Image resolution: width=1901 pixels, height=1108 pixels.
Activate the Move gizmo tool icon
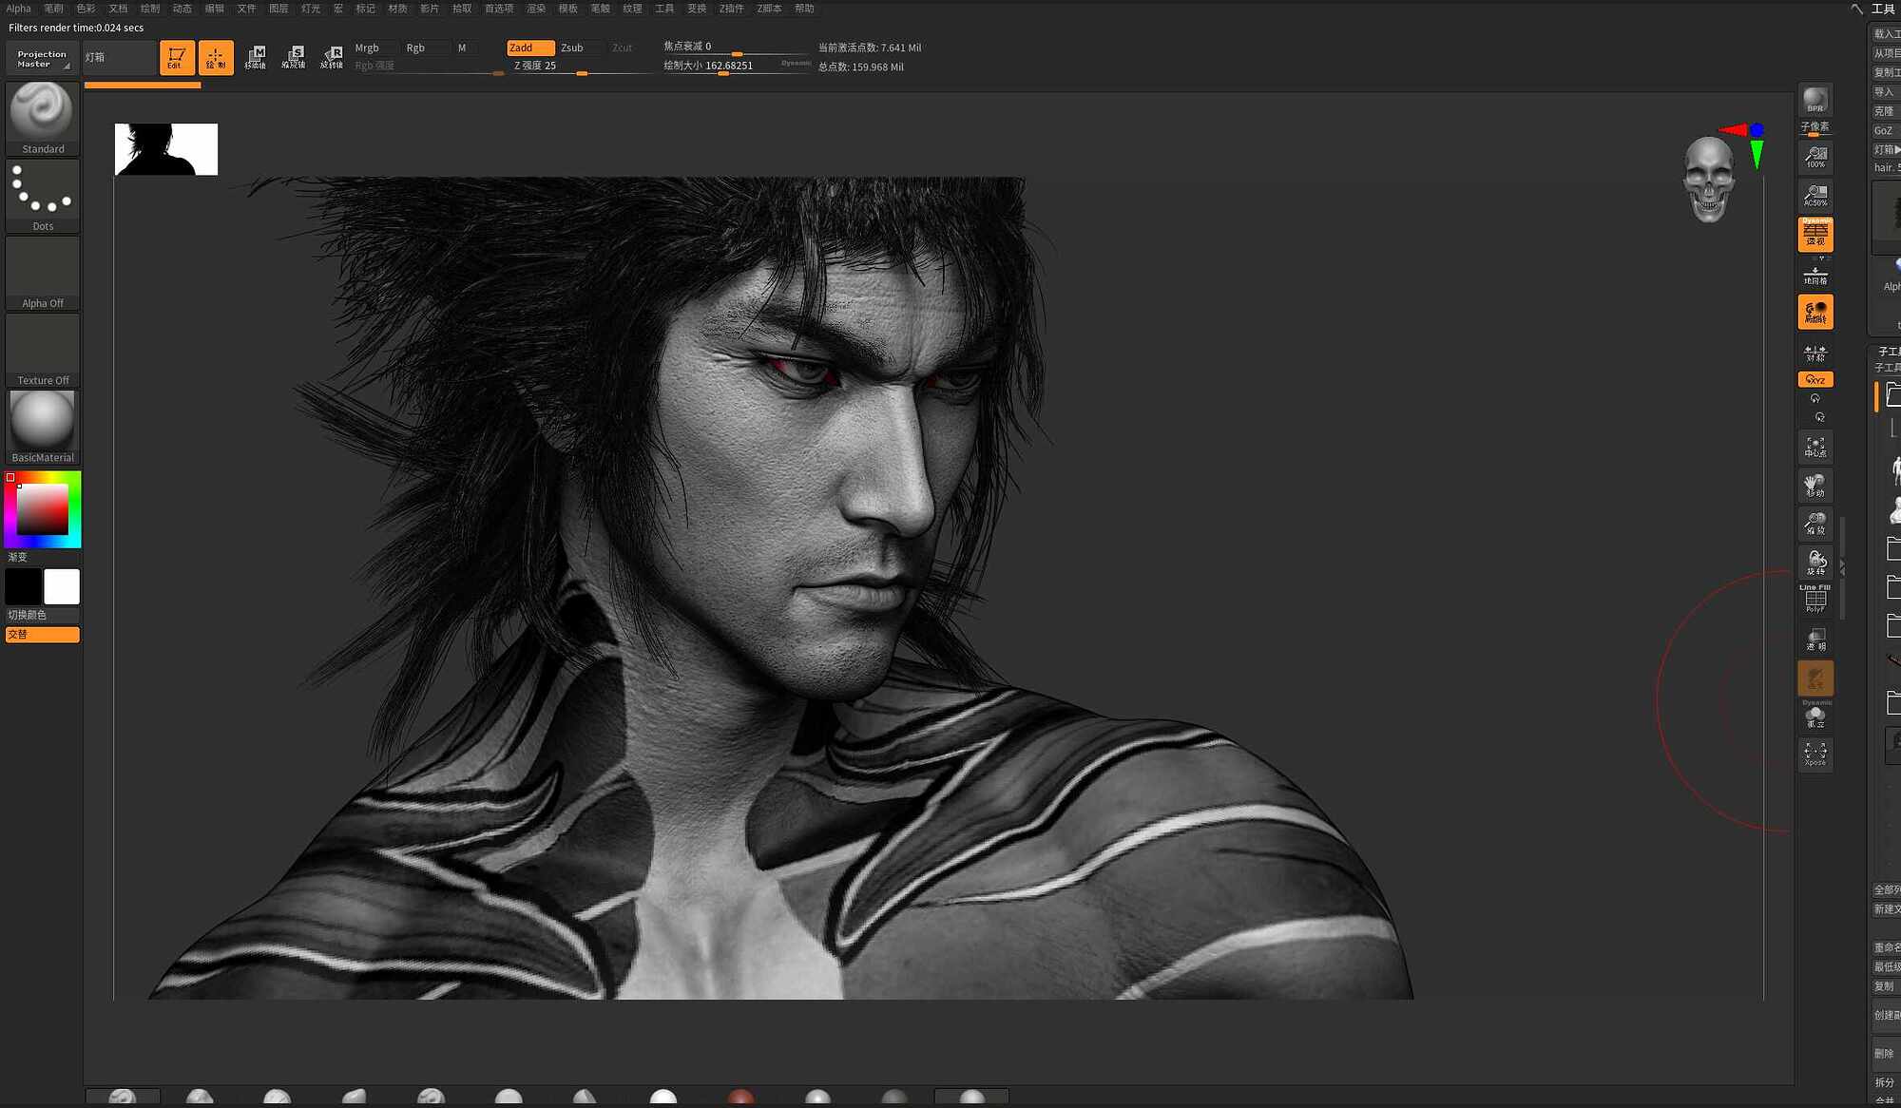pos(256,57)
